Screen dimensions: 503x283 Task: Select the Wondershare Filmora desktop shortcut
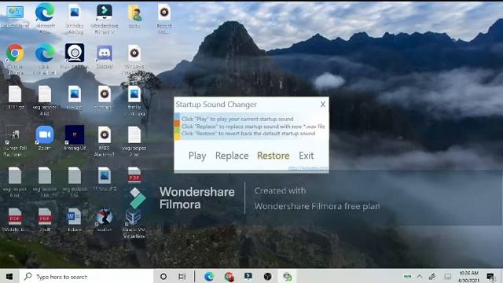click(x=105, y=18)
